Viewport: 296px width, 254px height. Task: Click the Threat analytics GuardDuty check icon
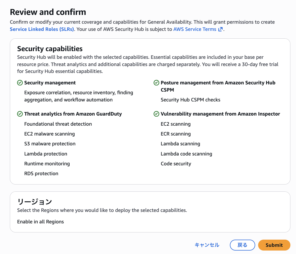tap(20, 114)
